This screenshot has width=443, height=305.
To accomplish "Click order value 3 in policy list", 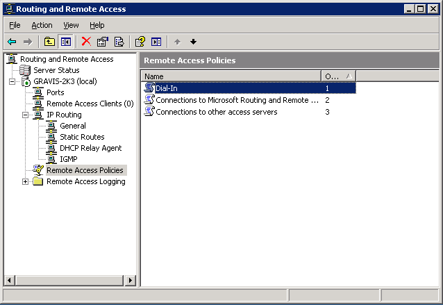I will (x=327, y=112).
